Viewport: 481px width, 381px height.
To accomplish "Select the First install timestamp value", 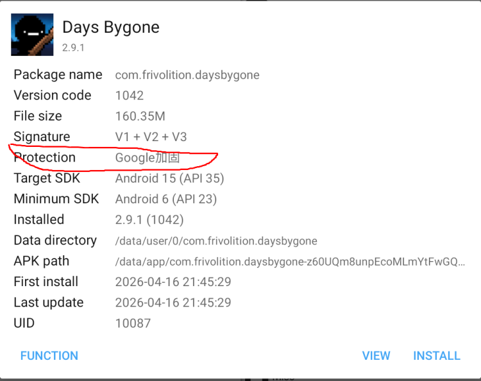I will point(173,282).
